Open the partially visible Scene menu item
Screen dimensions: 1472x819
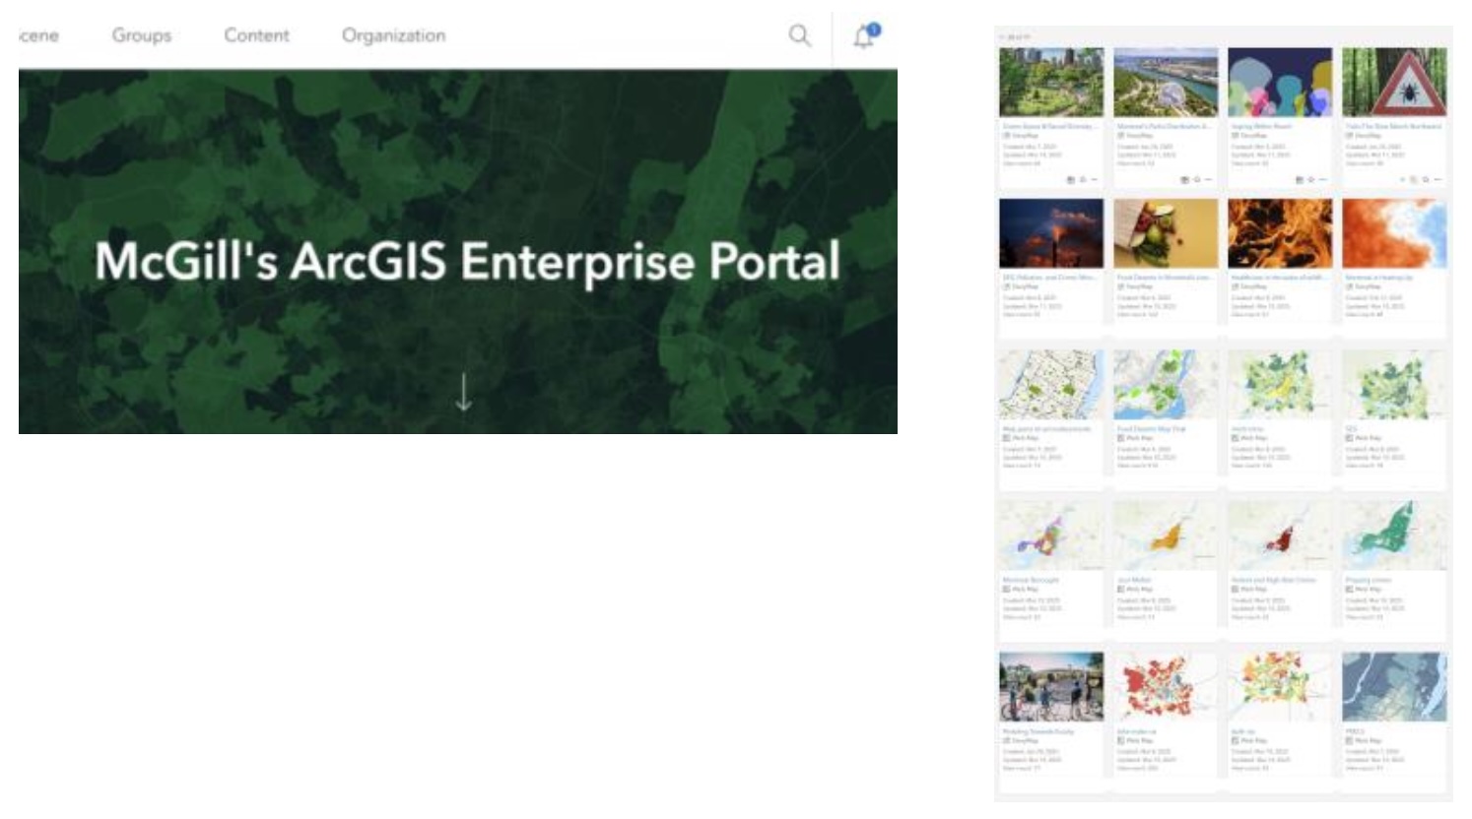[x=38, y=35]
